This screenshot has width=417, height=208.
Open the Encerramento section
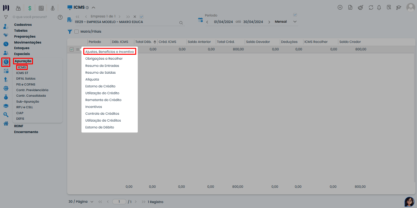[26, 132]
